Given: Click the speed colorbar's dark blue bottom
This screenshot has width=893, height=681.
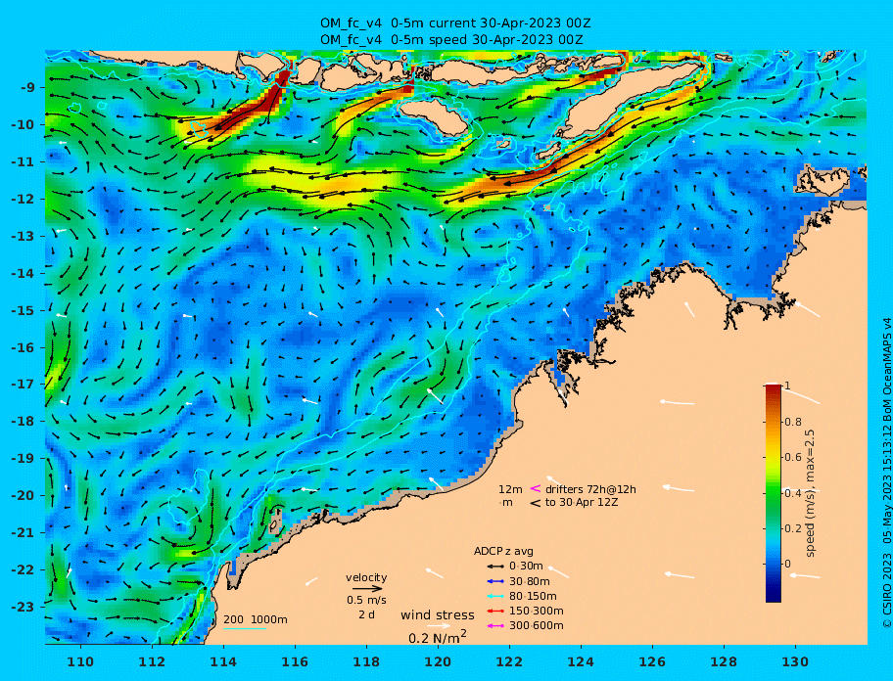Looking at the screenshot, I should pos(774,598).
